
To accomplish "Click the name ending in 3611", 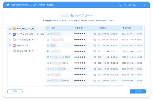I will tap(59, 69).
